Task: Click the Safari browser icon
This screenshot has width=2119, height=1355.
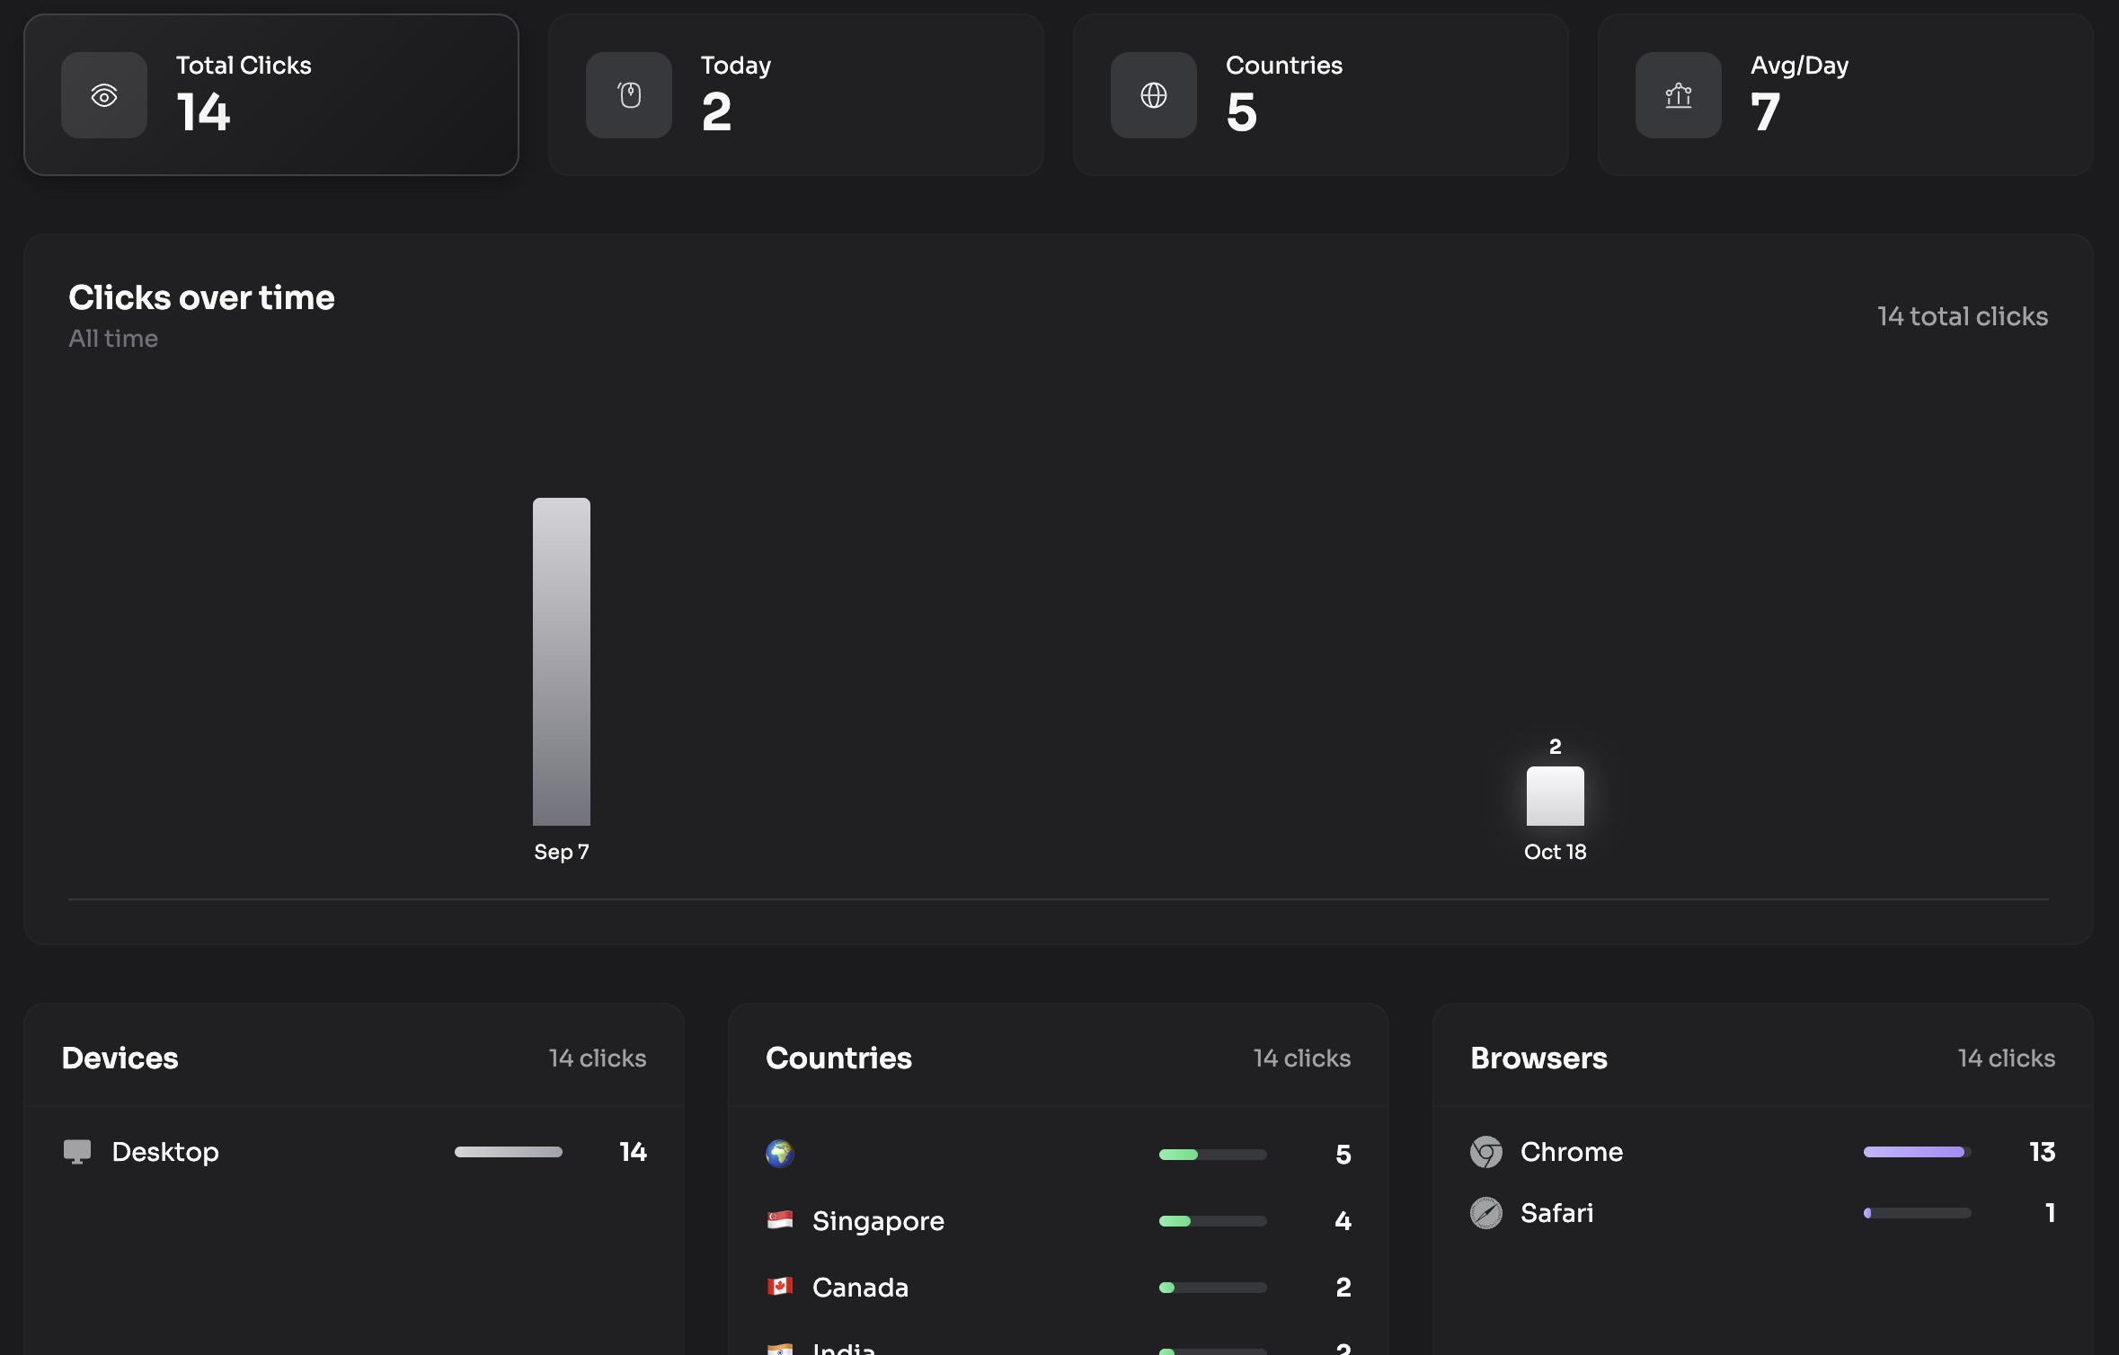Action: point(1485,1213)
